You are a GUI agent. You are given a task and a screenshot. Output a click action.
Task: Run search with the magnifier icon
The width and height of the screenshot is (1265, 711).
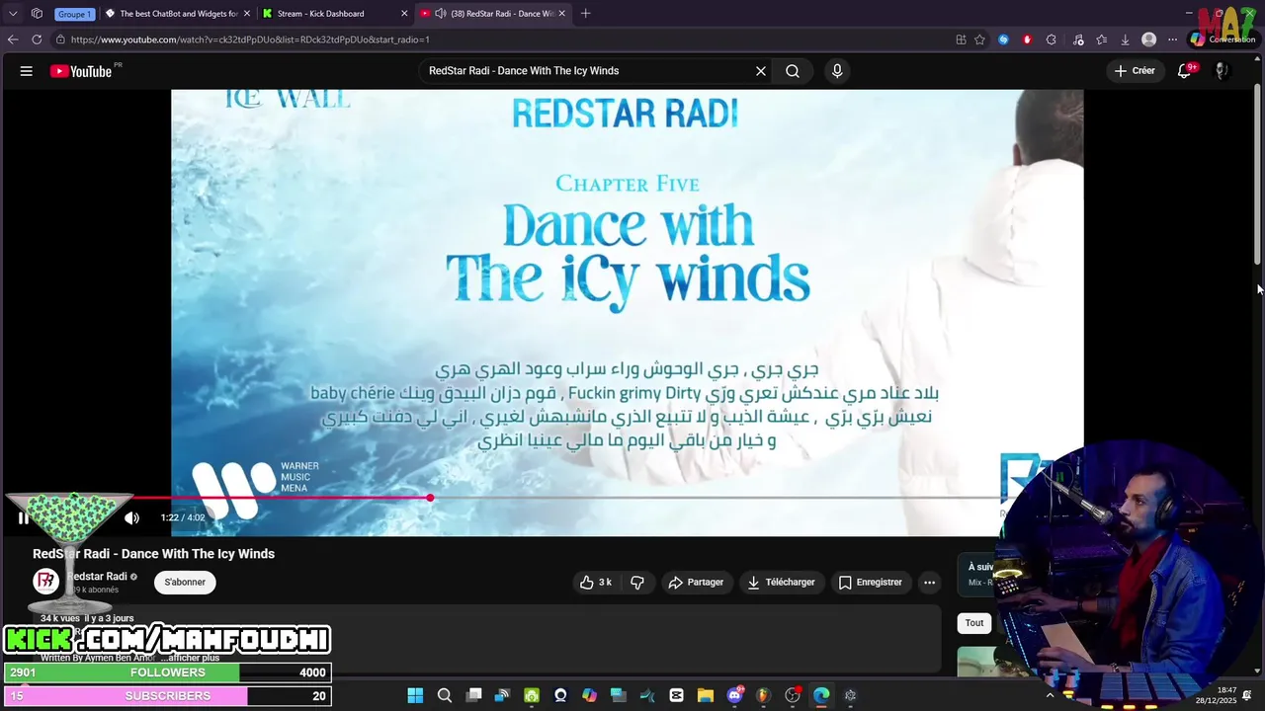click(x=793, y=71)
